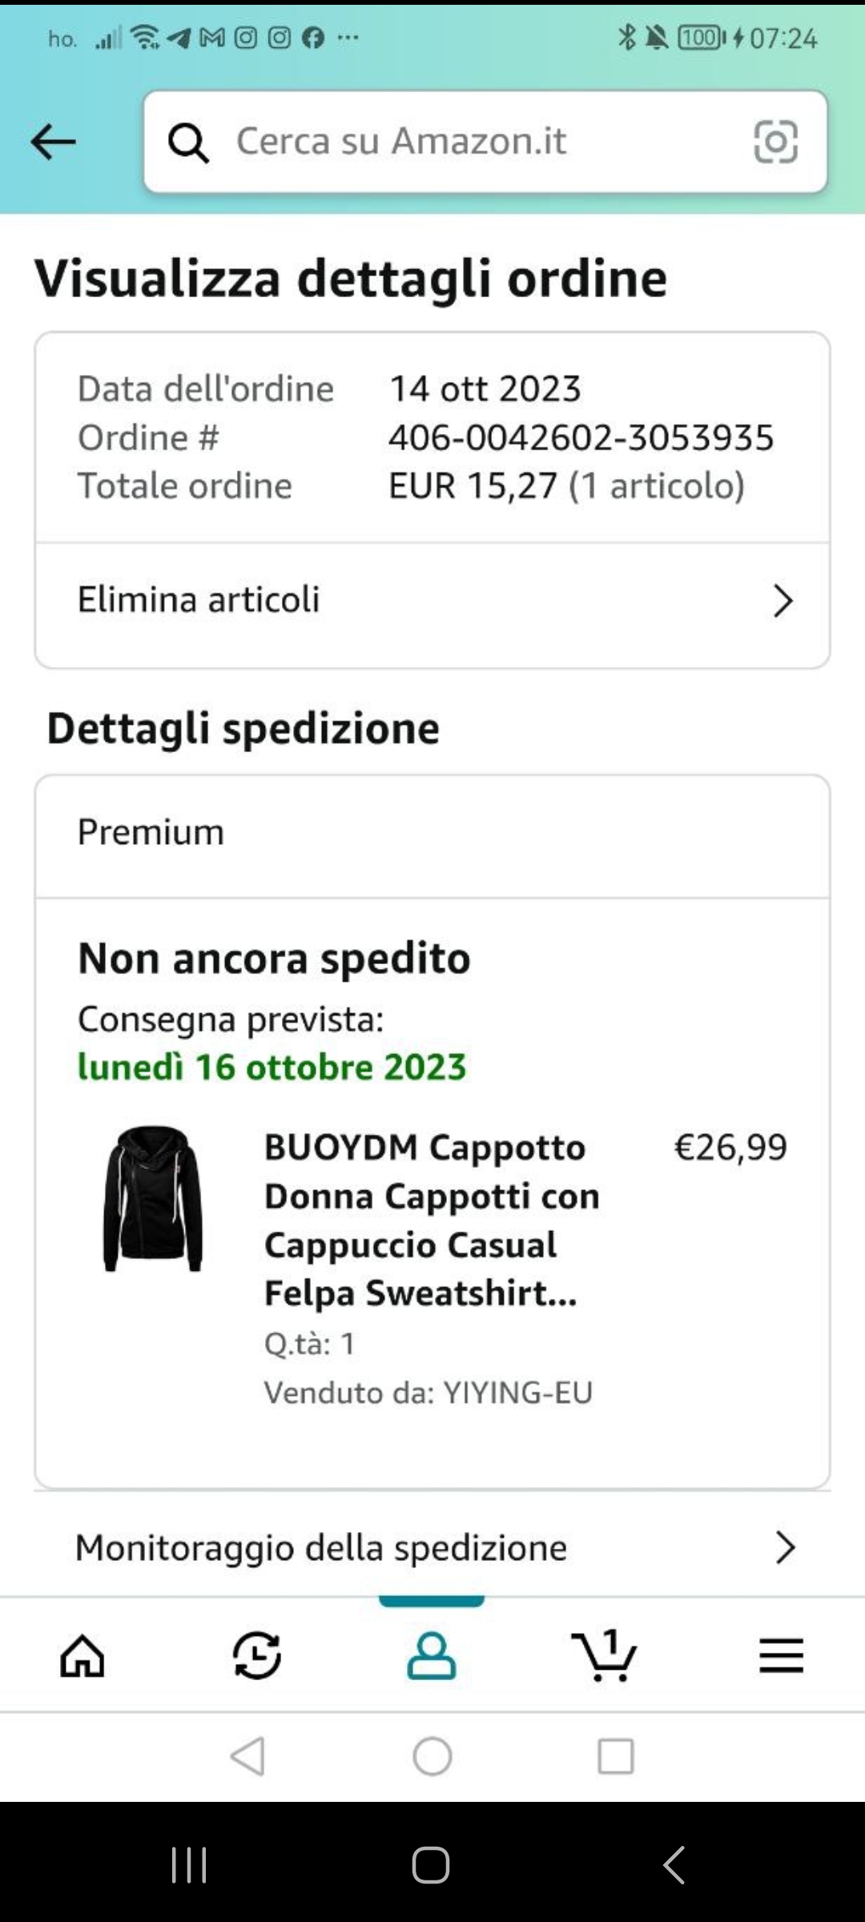Screen dimensions: 865x1922
Task: Expand the Elimina articoli chevron
Action: (x=783, y=601)
